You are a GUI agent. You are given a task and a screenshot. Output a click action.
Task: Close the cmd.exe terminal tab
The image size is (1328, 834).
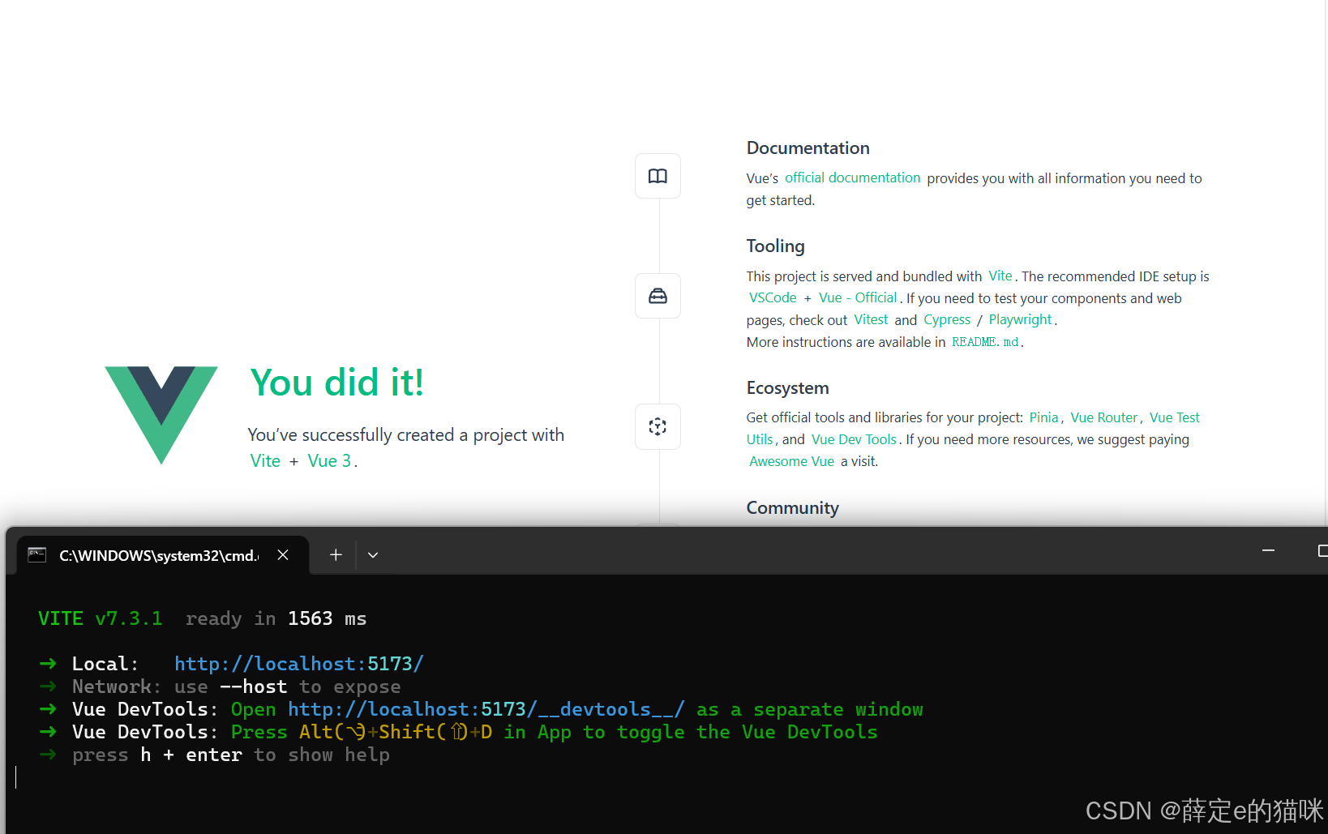[x=283, y=555]
